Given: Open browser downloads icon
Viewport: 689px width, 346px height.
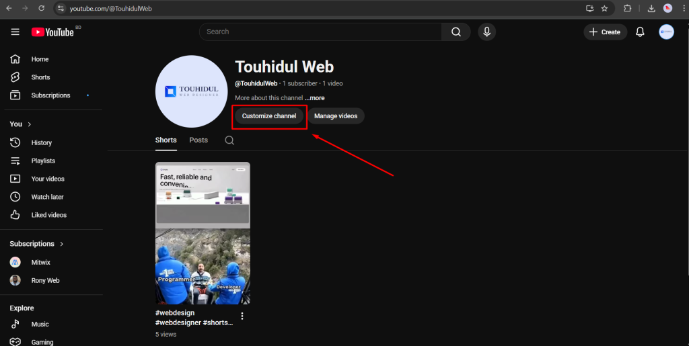Looking at the screenshot, I should [651, 8].
